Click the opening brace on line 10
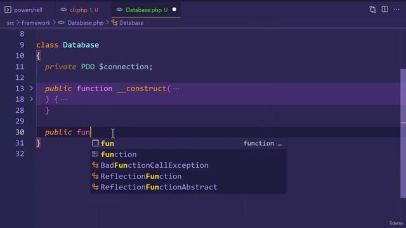Screen dimensions: 406x228 tap(38, 56)
